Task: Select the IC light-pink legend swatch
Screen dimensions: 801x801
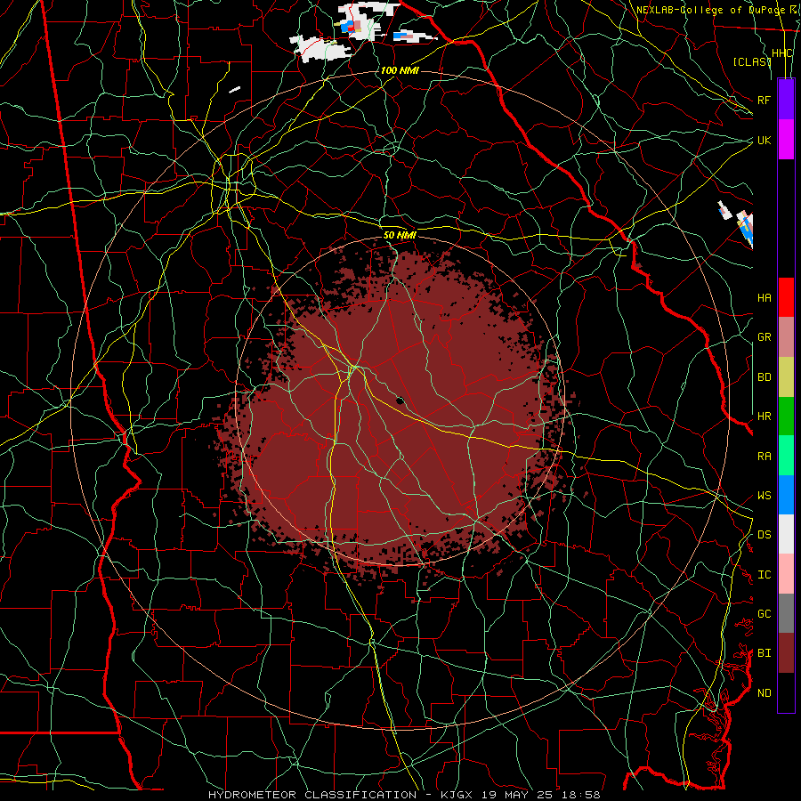Action: pos(786,574)
